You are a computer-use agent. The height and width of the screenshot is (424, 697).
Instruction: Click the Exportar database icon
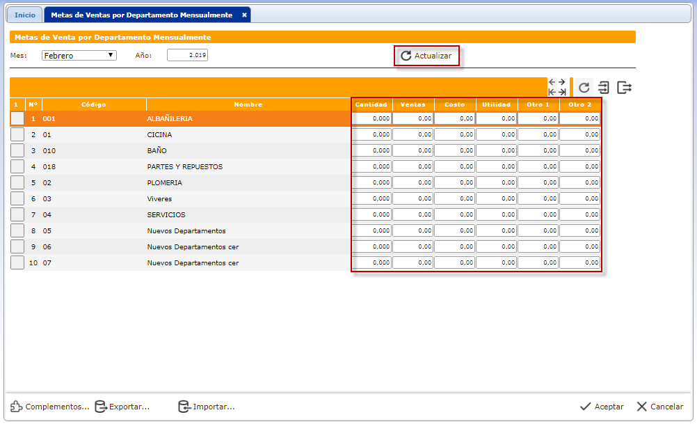[101, 407]
